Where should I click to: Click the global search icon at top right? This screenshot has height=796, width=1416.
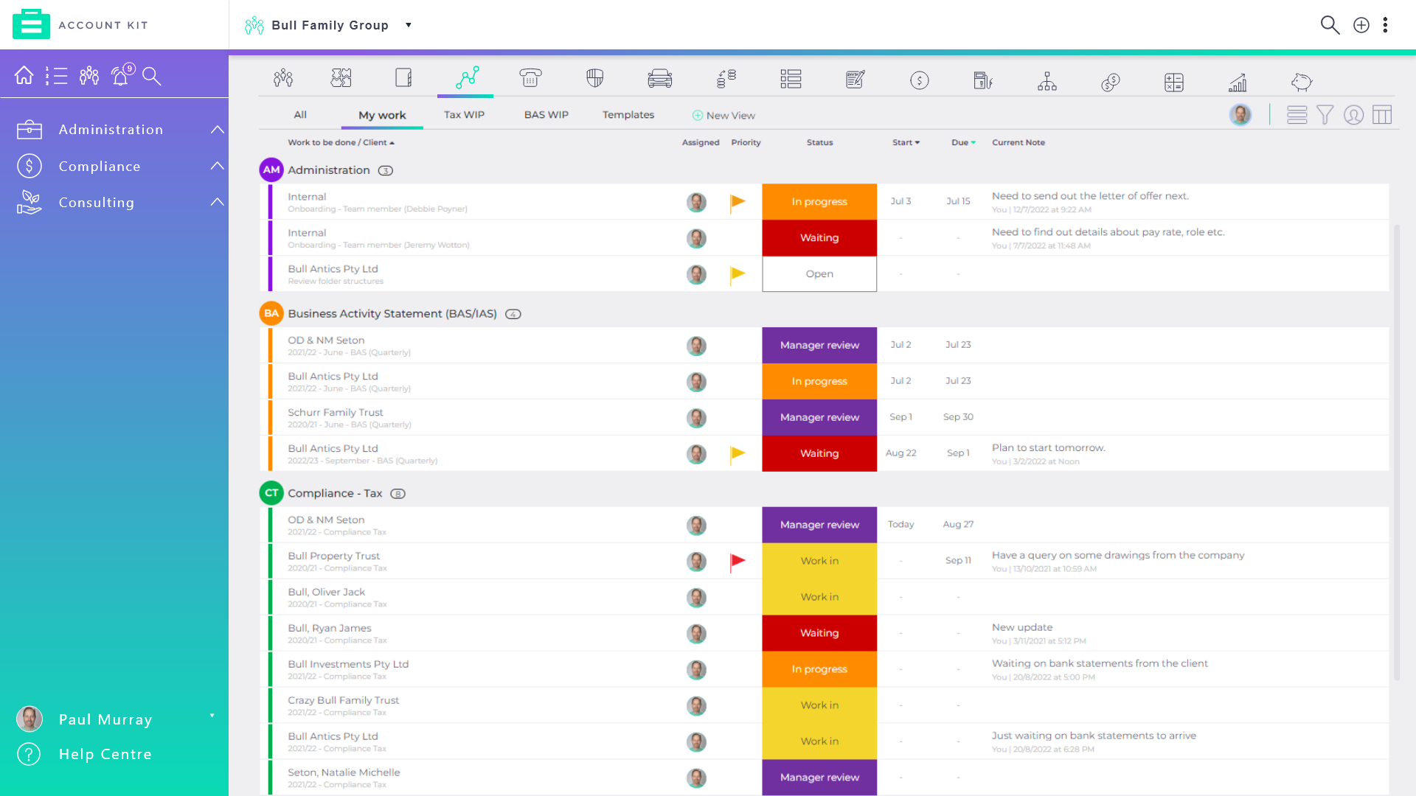pyautogui.click(x=1330, y=25)
